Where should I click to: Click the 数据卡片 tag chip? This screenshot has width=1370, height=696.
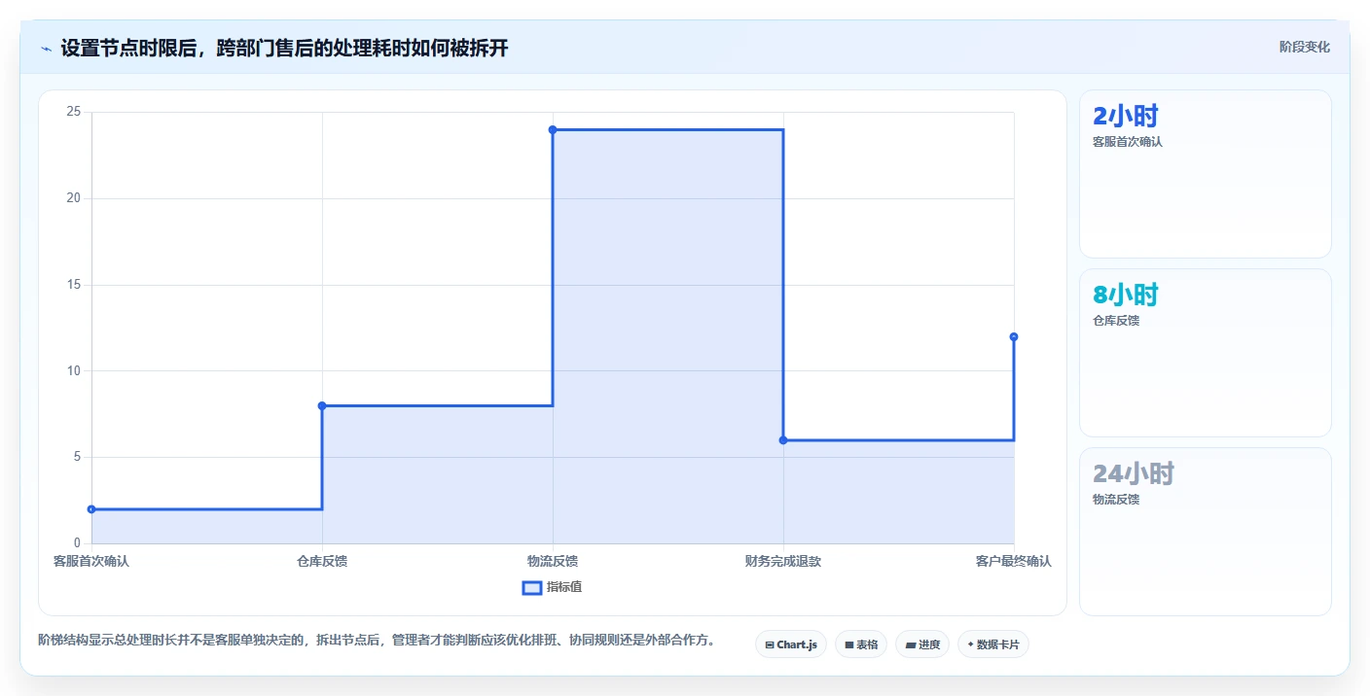coord(993,644)
